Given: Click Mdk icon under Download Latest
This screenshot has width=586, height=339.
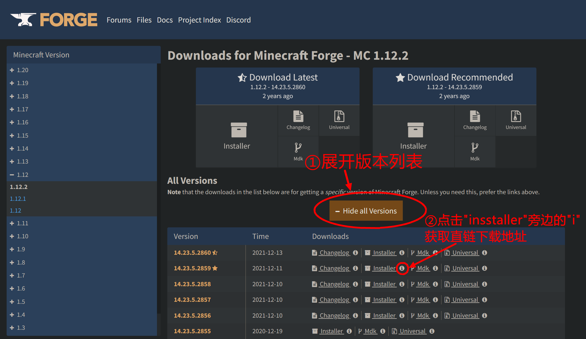Looking at the screenshot, I should (x=298, y=152).
